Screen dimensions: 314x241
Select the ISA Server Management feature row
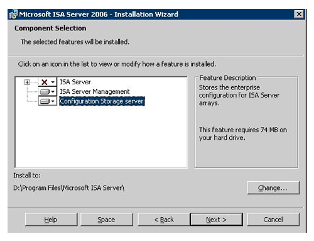click(95, 91)
